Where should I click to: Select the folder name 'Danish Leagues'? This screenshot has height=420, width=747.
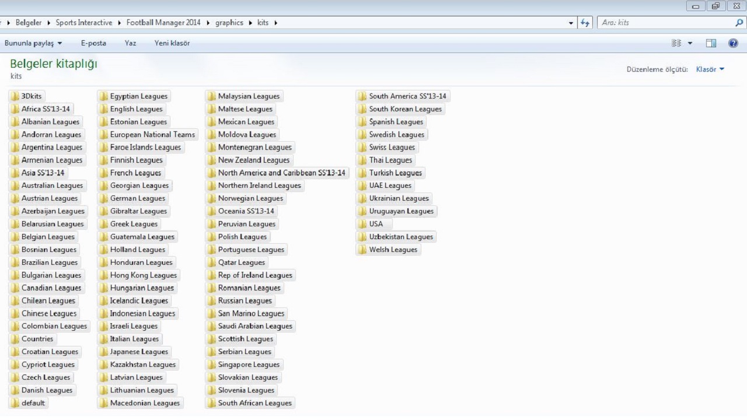[47, 390]
